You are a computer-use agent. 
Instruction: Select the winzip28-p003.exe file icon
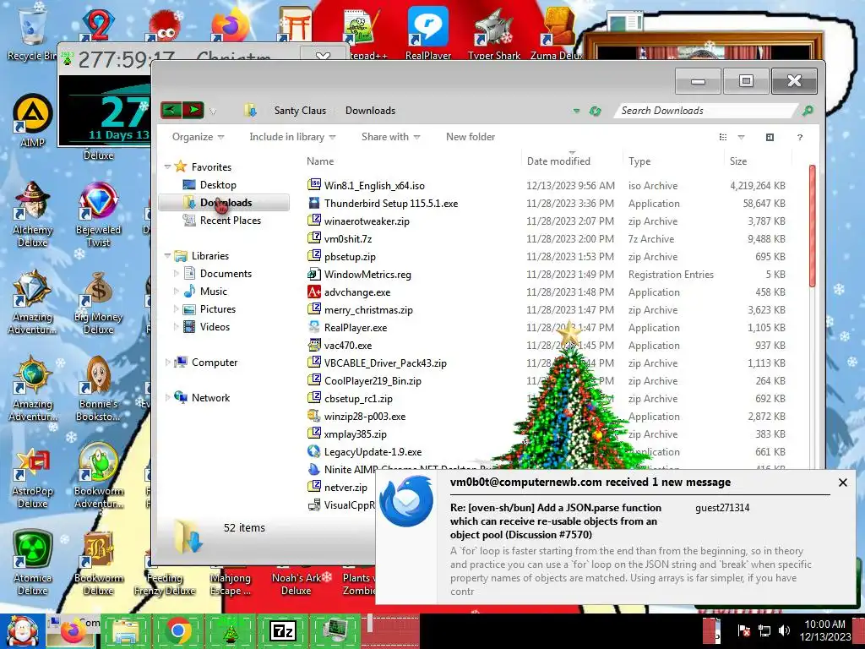[314, 416]
